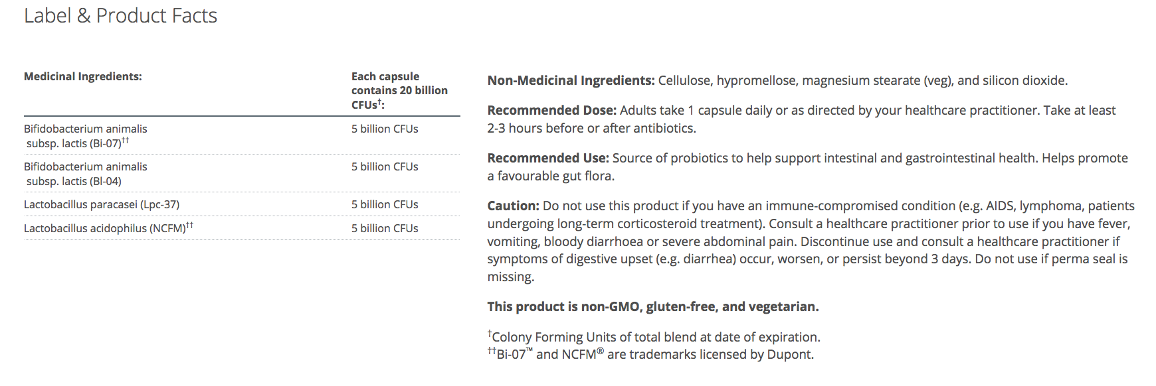Click the CFU amount for Lactobacillus acidophilus

click(385, 229)
